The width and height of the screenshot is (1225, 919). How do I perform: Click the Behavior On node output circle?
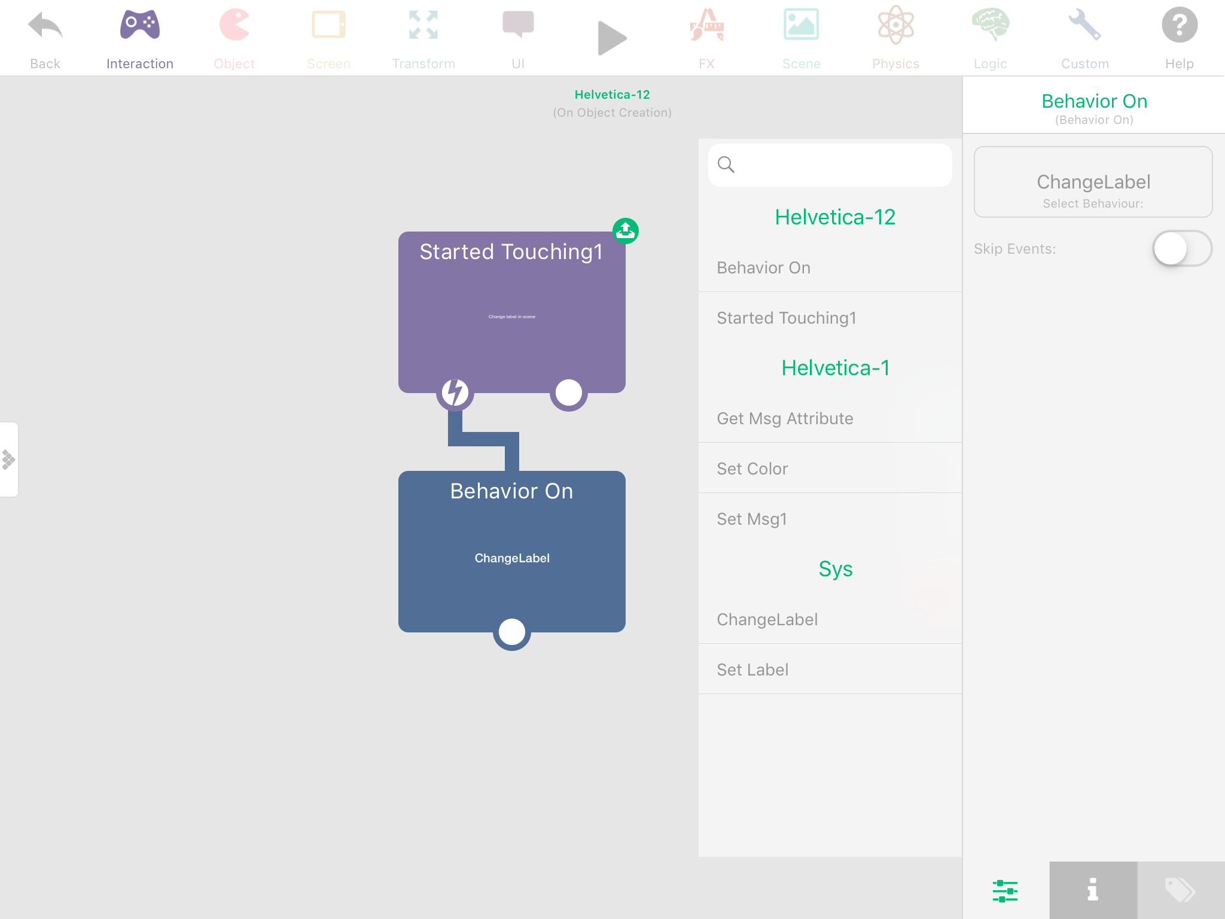tap(512, 632)
